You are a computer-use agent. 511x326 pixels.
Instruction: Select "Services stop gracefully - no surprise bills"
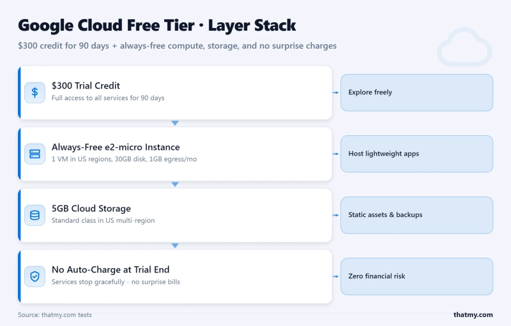point(116,282)
